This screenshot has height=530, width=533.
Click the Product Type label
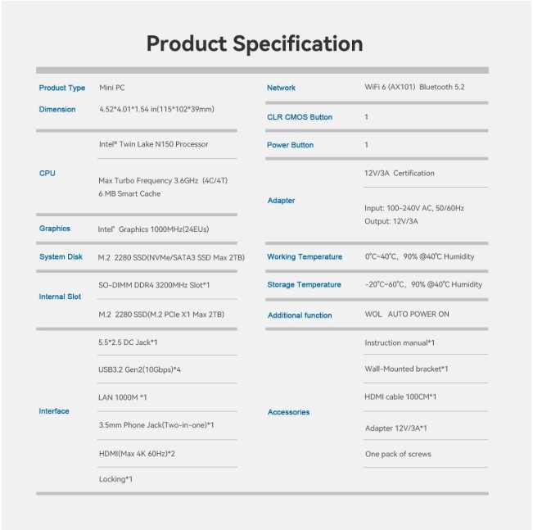click(x=62, y=88)
